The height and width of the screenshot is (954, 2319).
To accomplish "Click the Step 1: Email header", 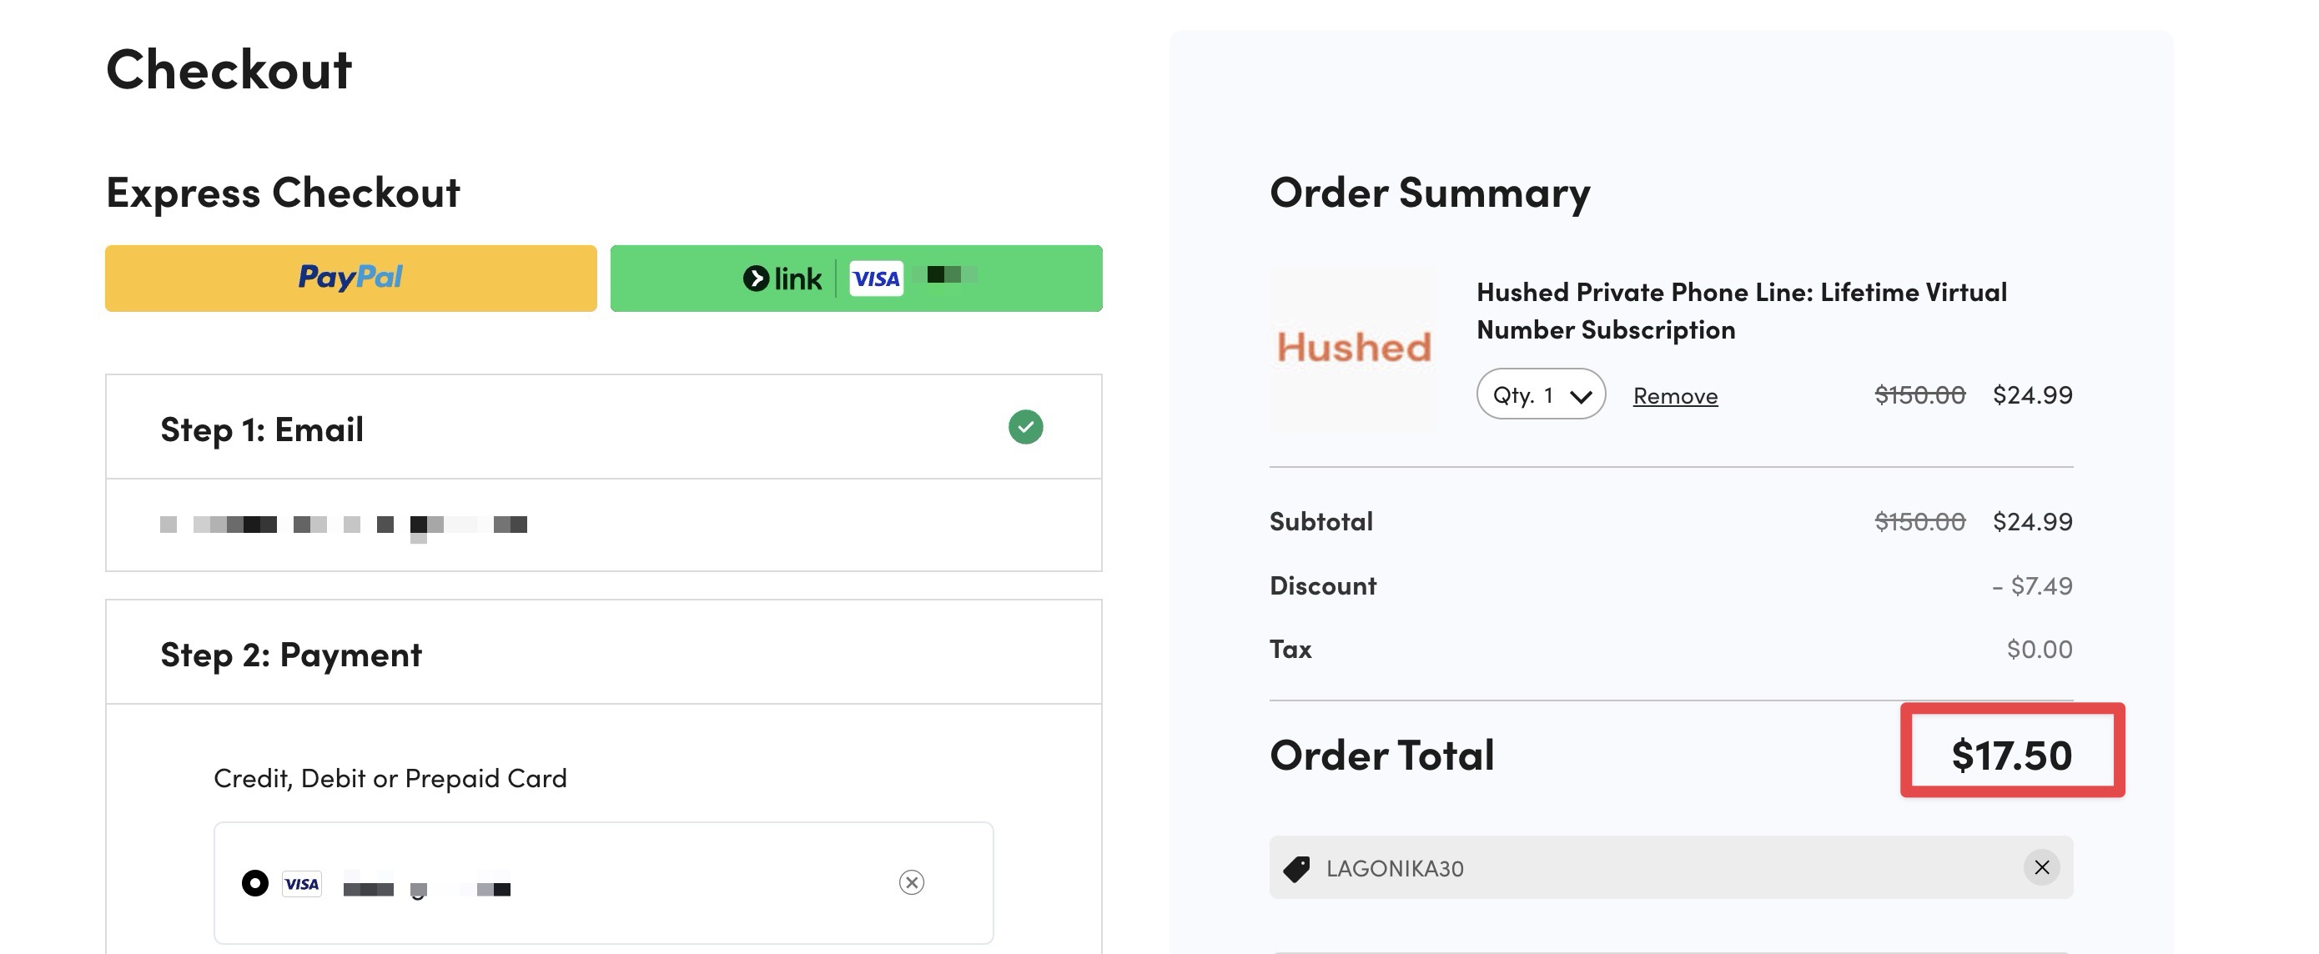I will [603, 428].
